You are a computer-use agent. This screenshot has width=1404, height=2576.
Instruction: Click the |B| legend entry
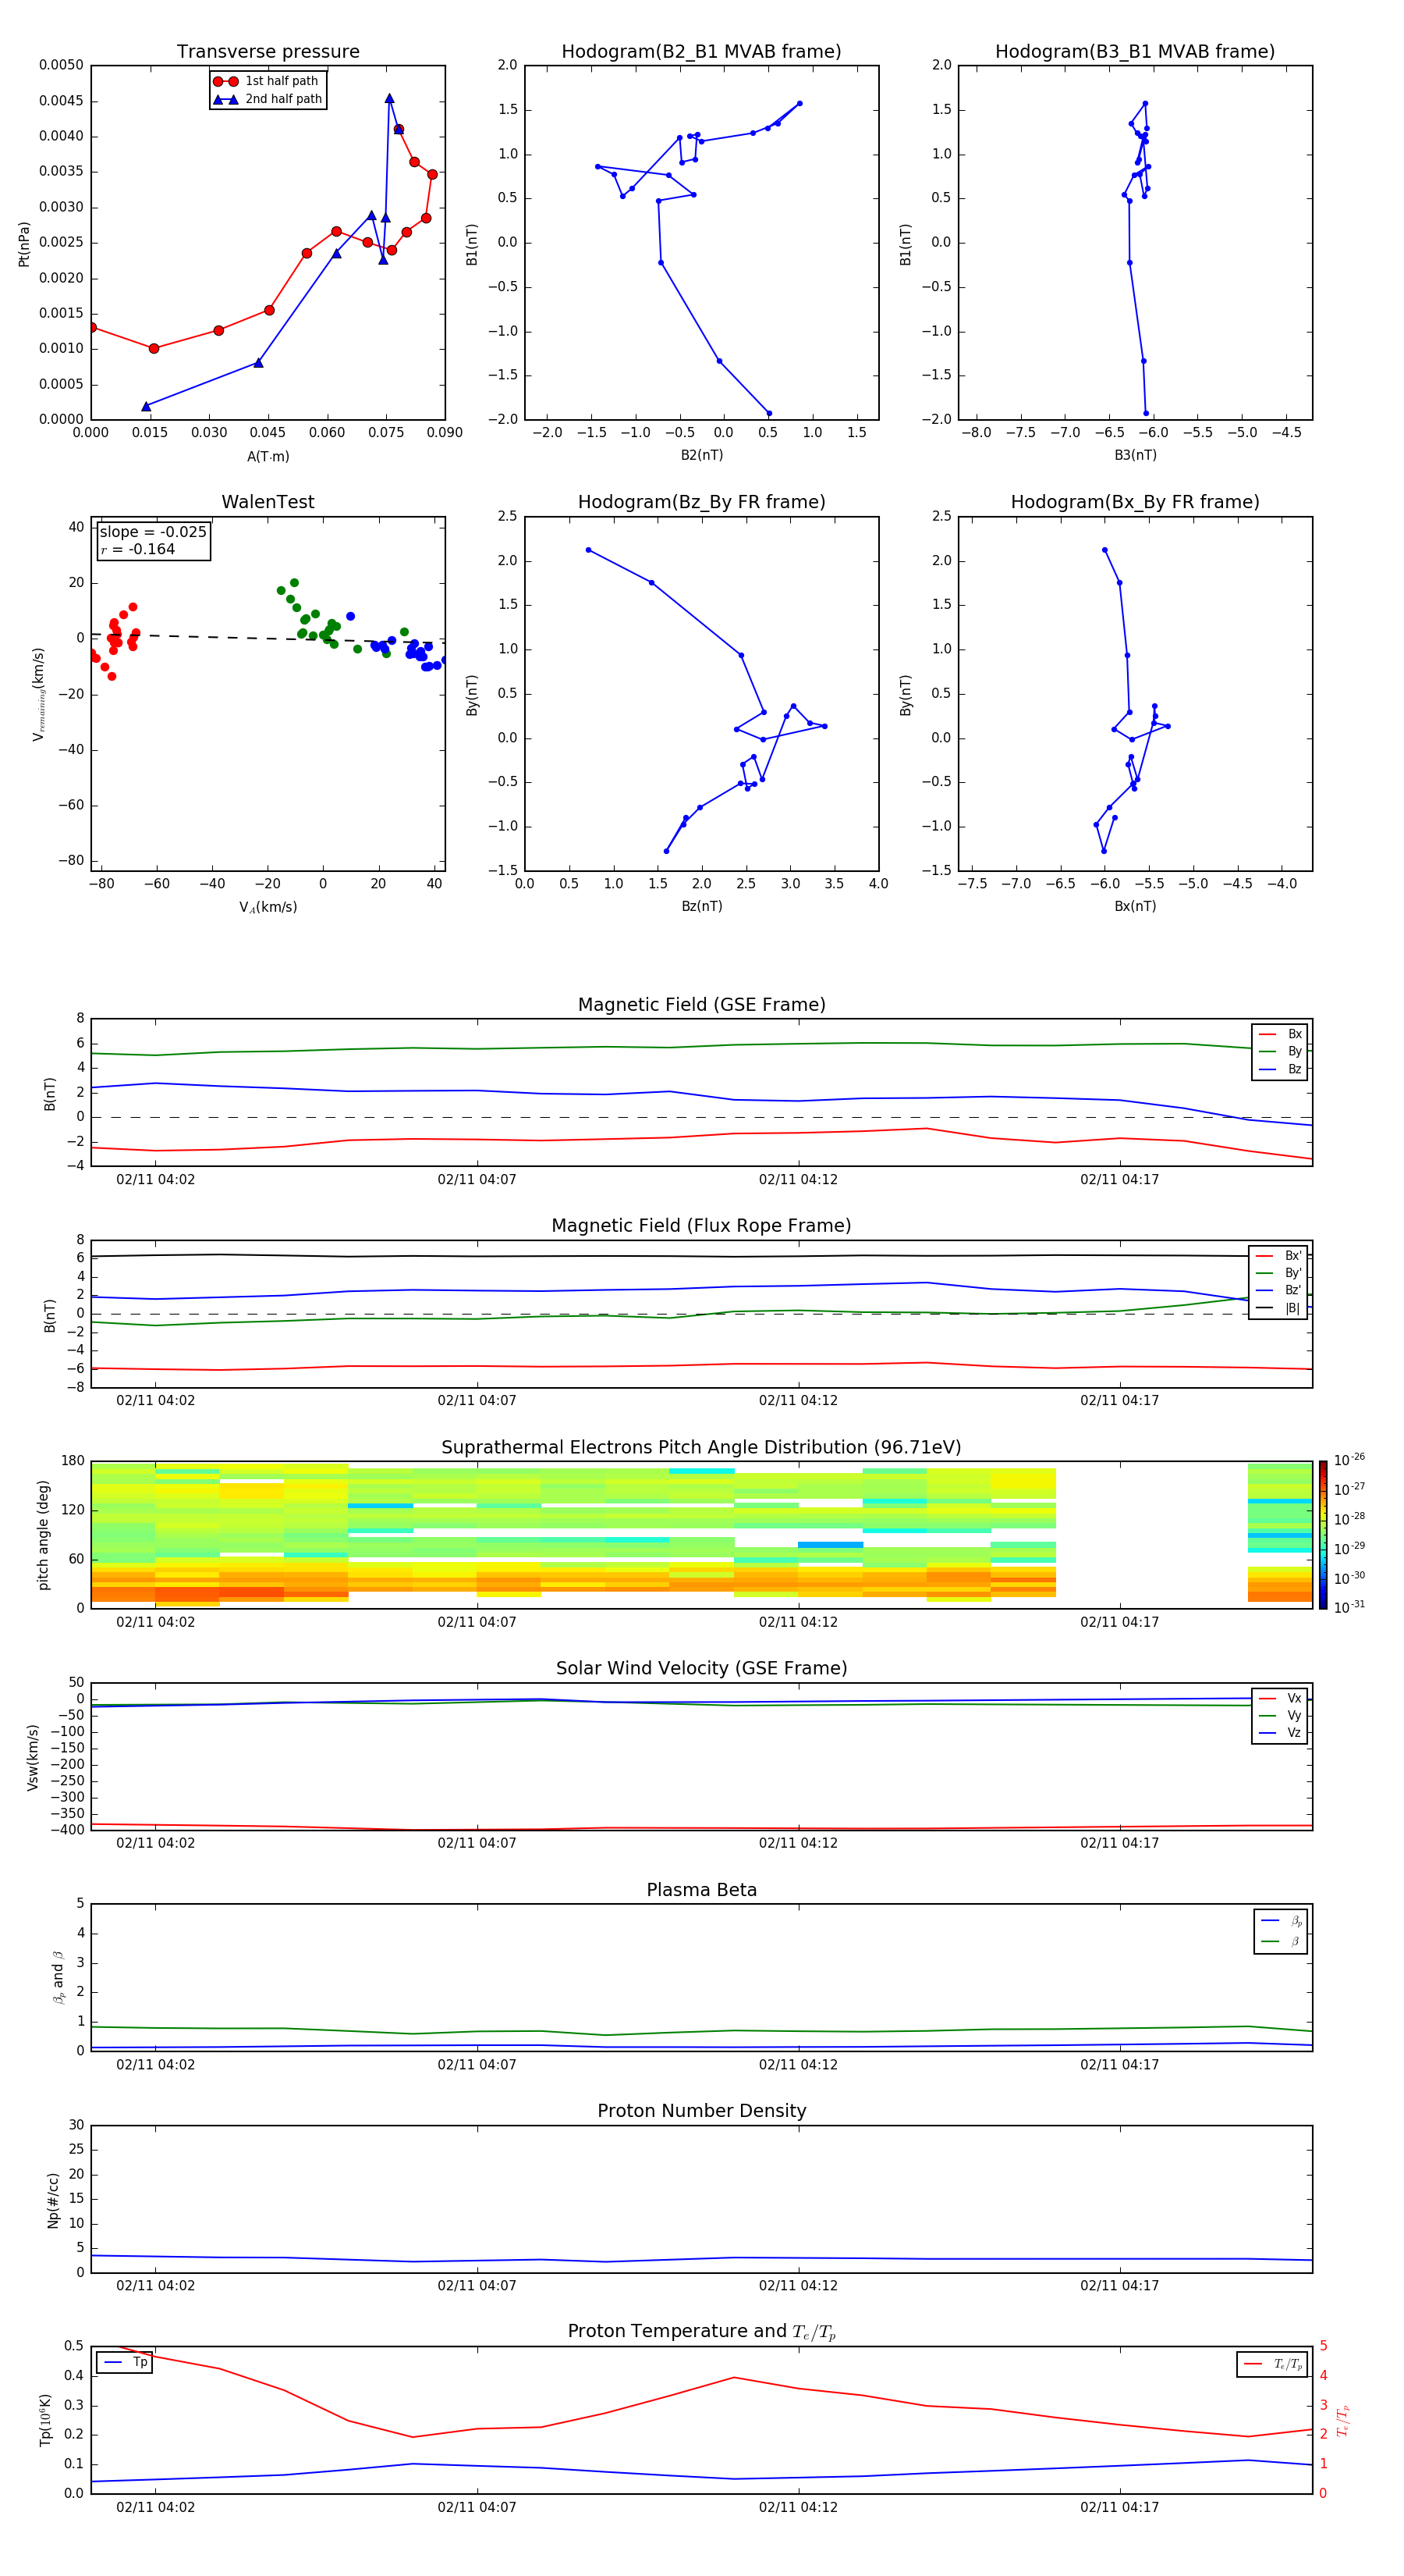pos(1278,1308)
